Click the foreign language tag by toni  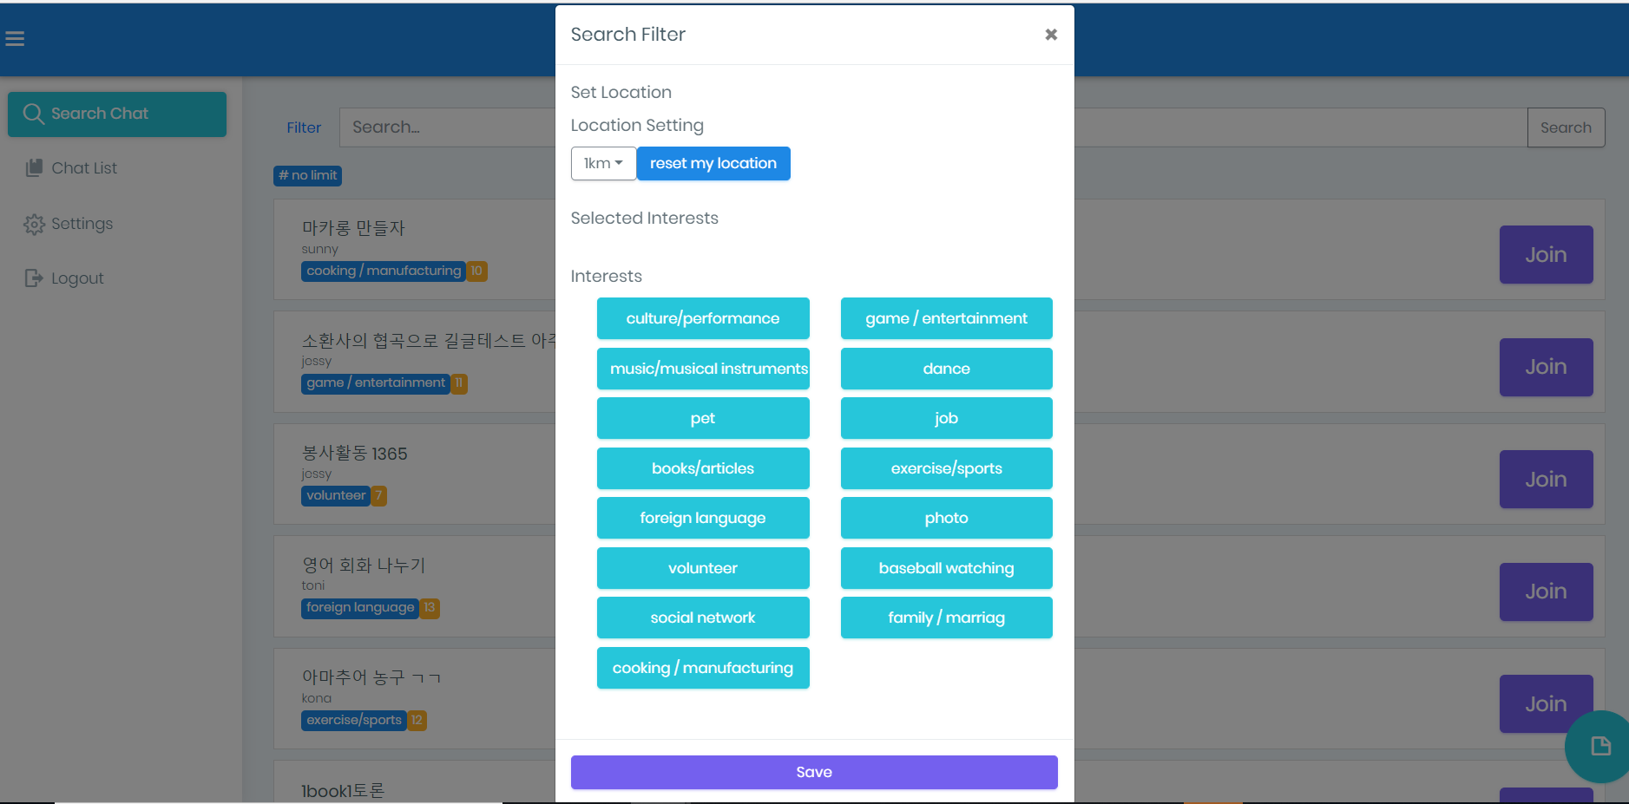(x=360, y=607)
